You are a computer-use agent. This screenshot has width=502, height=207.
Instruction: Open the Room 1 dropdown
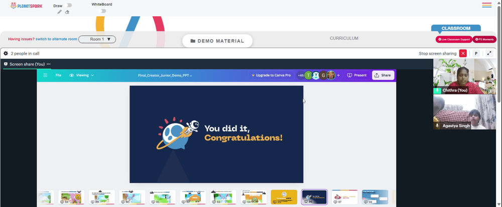[97, 39]
